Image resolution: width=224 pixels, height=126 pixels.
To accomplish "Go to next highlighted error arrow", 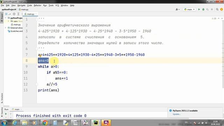I will pos(222,19).
